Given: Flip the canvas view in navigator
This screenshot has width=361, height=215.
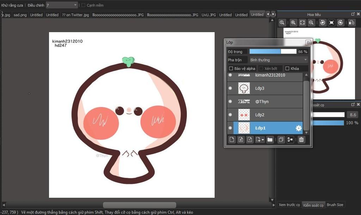Looking at the screenshot, I should [351, 23].
